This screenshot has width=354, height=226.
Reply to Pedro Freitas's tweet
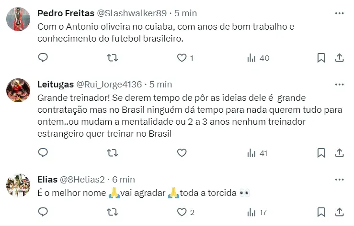(43, 58)
